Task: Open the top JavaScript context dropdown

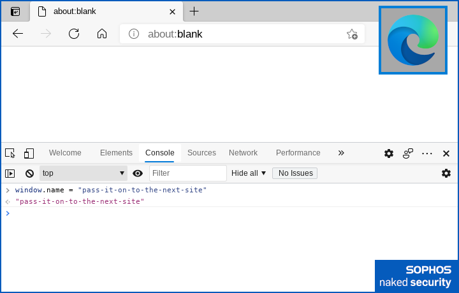Action: tap(84, 173)
